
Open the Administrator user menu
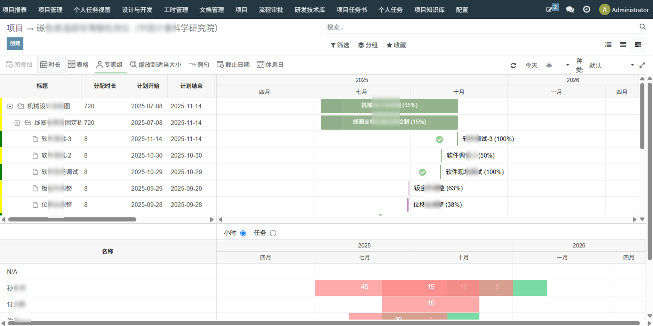coord(624,10)
